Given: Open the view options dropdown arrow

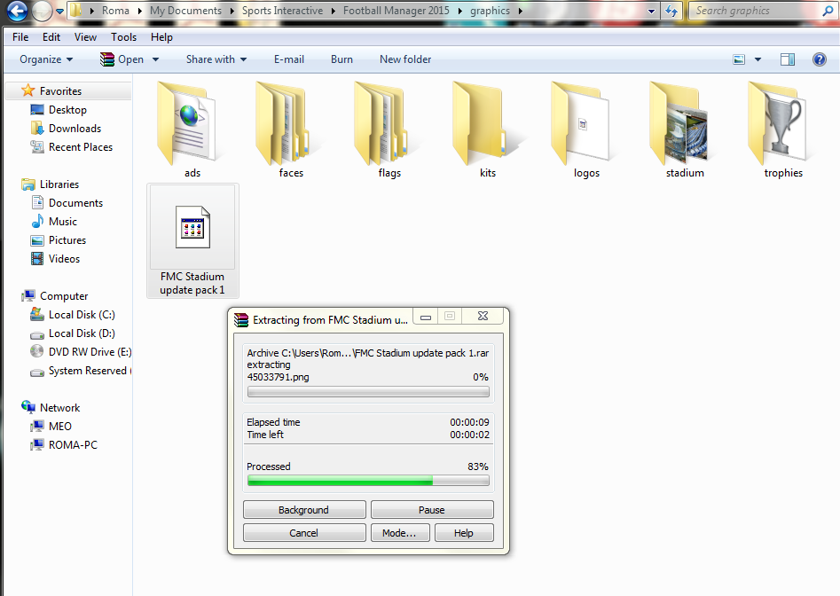Looking at the screenshot, I should point(758,59).
